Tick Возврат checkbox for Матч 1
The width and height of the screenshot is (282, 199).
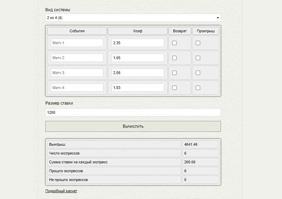[x=175, y=43]
